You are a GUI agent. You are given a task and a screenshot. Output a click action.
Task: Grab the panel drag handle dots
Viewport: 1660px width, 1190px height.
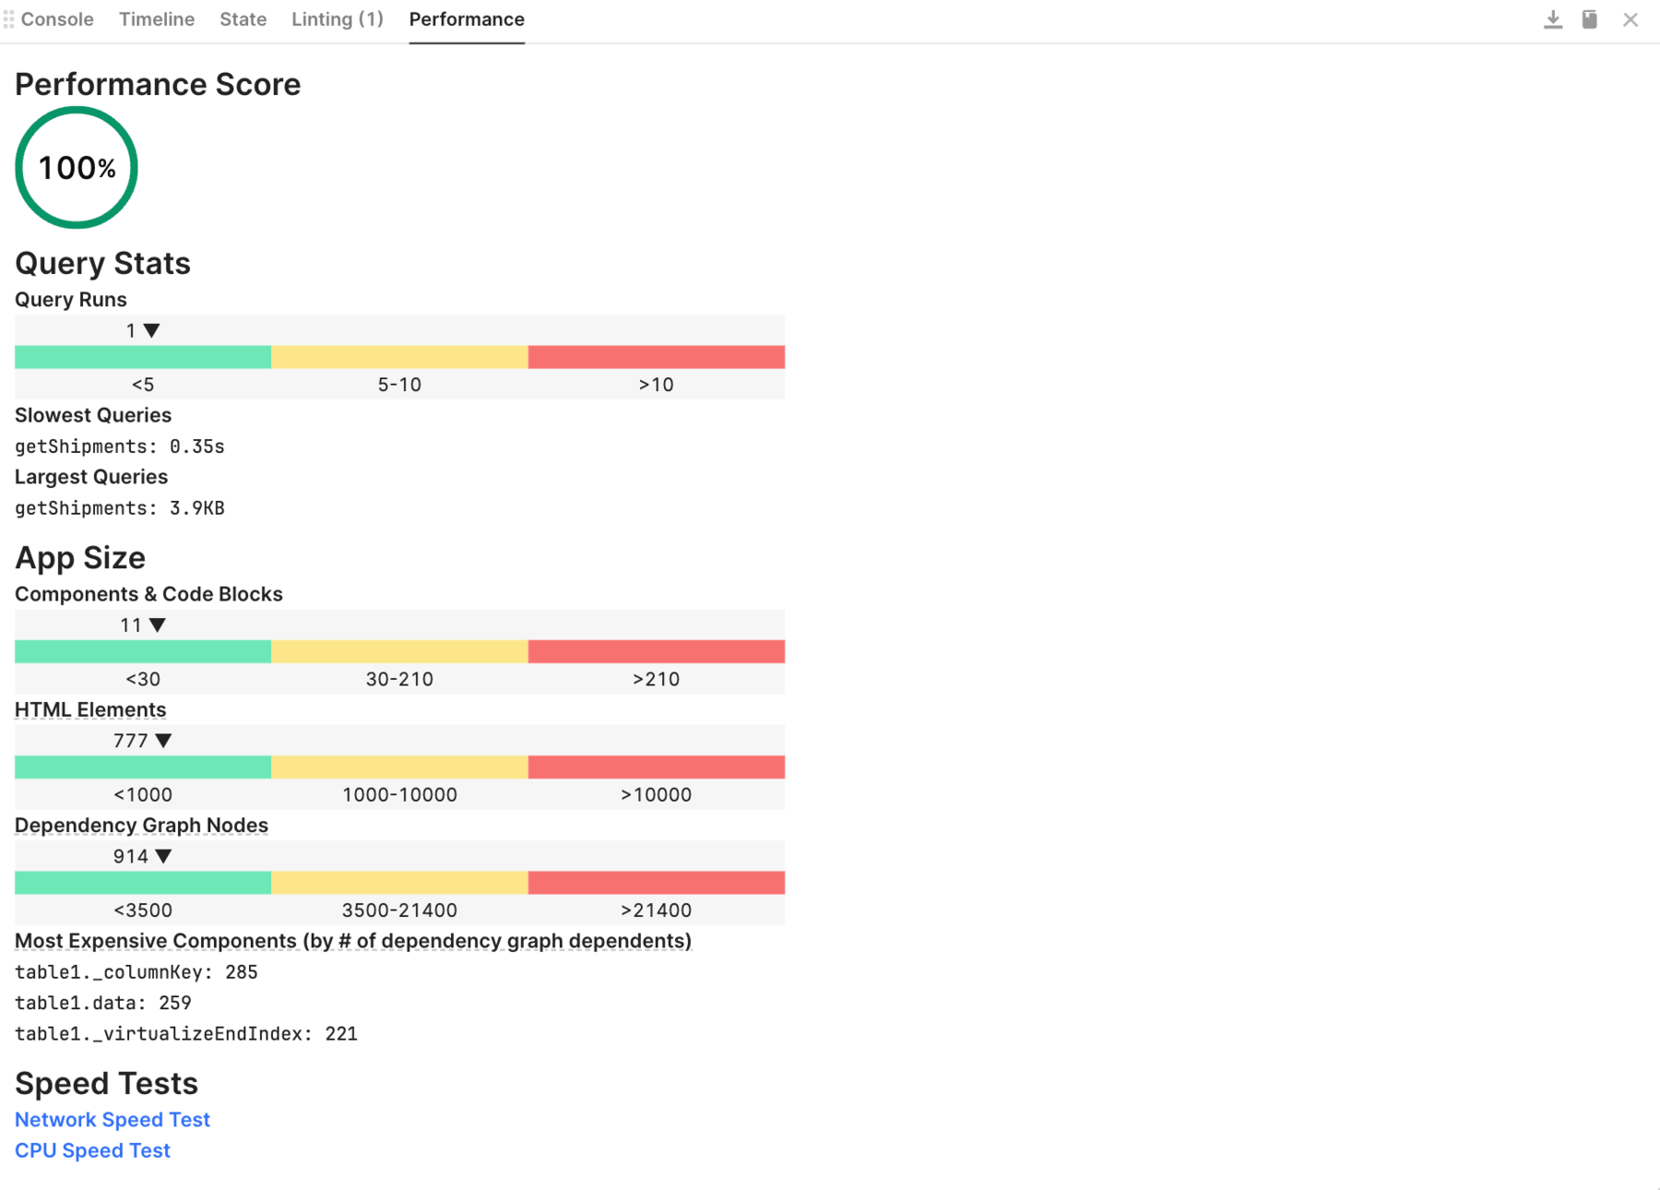point(8,19)
